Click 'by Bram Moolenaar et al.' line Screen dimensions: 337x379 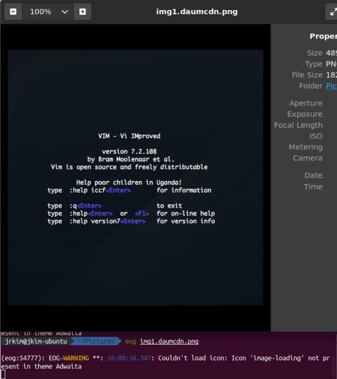pyautogui.click(x=131, y=159)
